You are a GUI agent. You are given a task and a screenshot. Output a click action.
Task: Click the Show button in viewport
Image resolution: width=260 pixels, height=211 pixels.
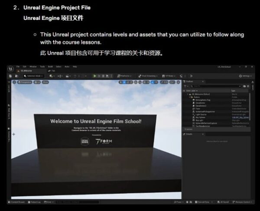[45, 82]
